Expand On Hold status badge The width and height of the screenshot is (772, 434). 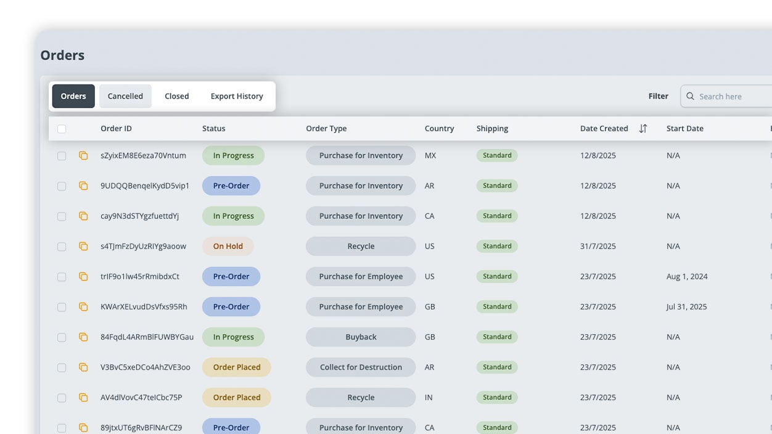(228, 247)
